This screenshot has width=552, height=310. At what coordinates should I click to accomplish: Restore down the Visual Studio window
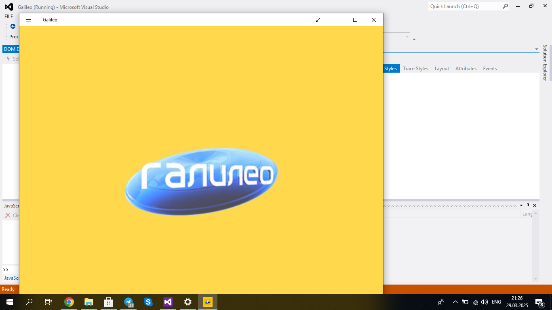(x=531, y=6)
